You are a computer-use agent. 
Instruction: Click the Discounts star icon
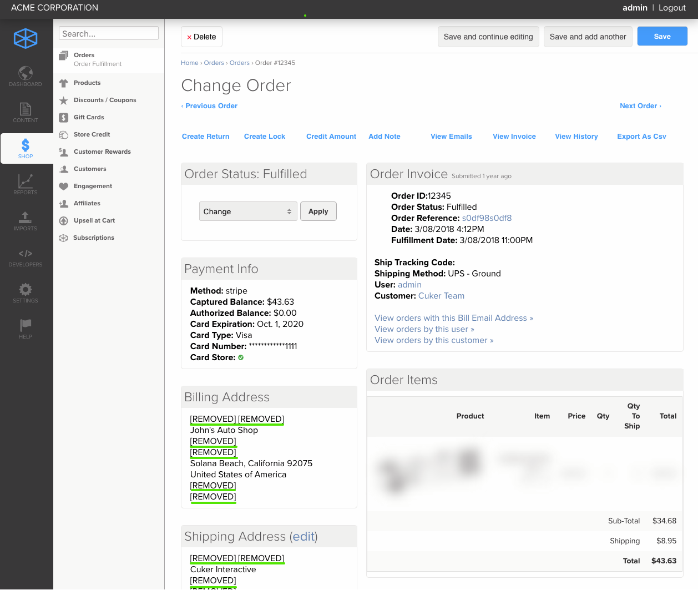(63, 100)
